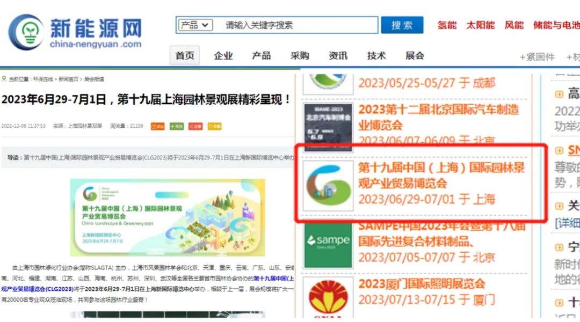Screen dimensions: 580x322
Task: Open the SAMPE中国2023年会 exhibition link
Action: [442, 233]
